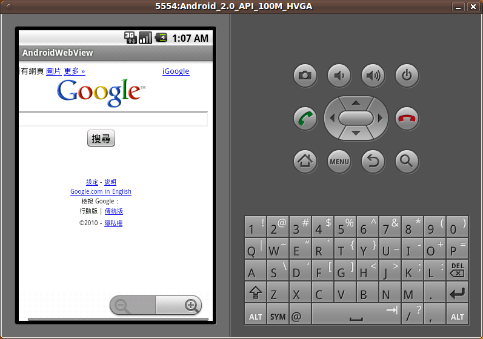
Task: Click the emulator power button
Action: click(407, 76)
